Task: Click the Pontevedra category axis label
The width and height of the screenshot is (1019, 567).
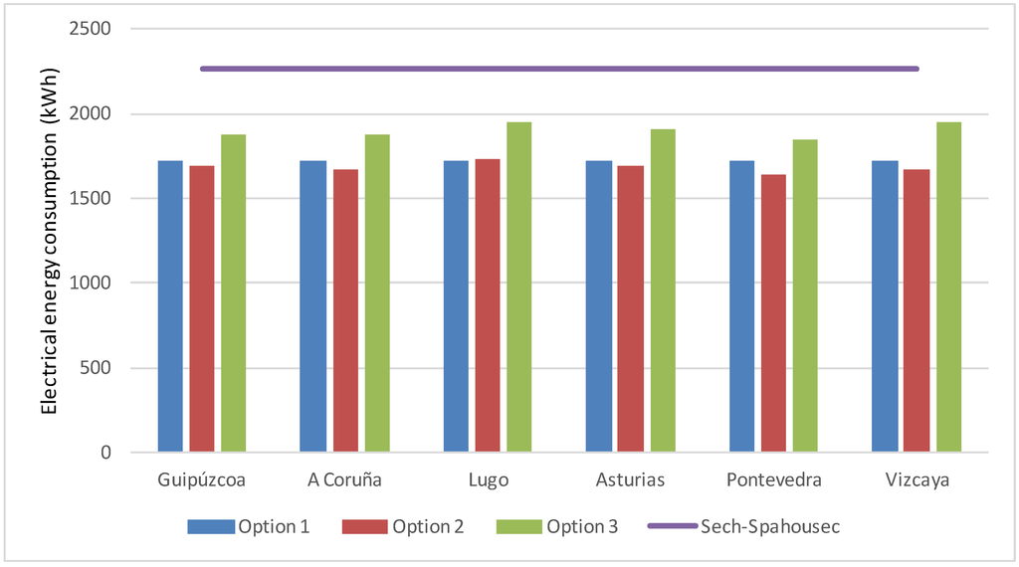Action: pos(773,480)
